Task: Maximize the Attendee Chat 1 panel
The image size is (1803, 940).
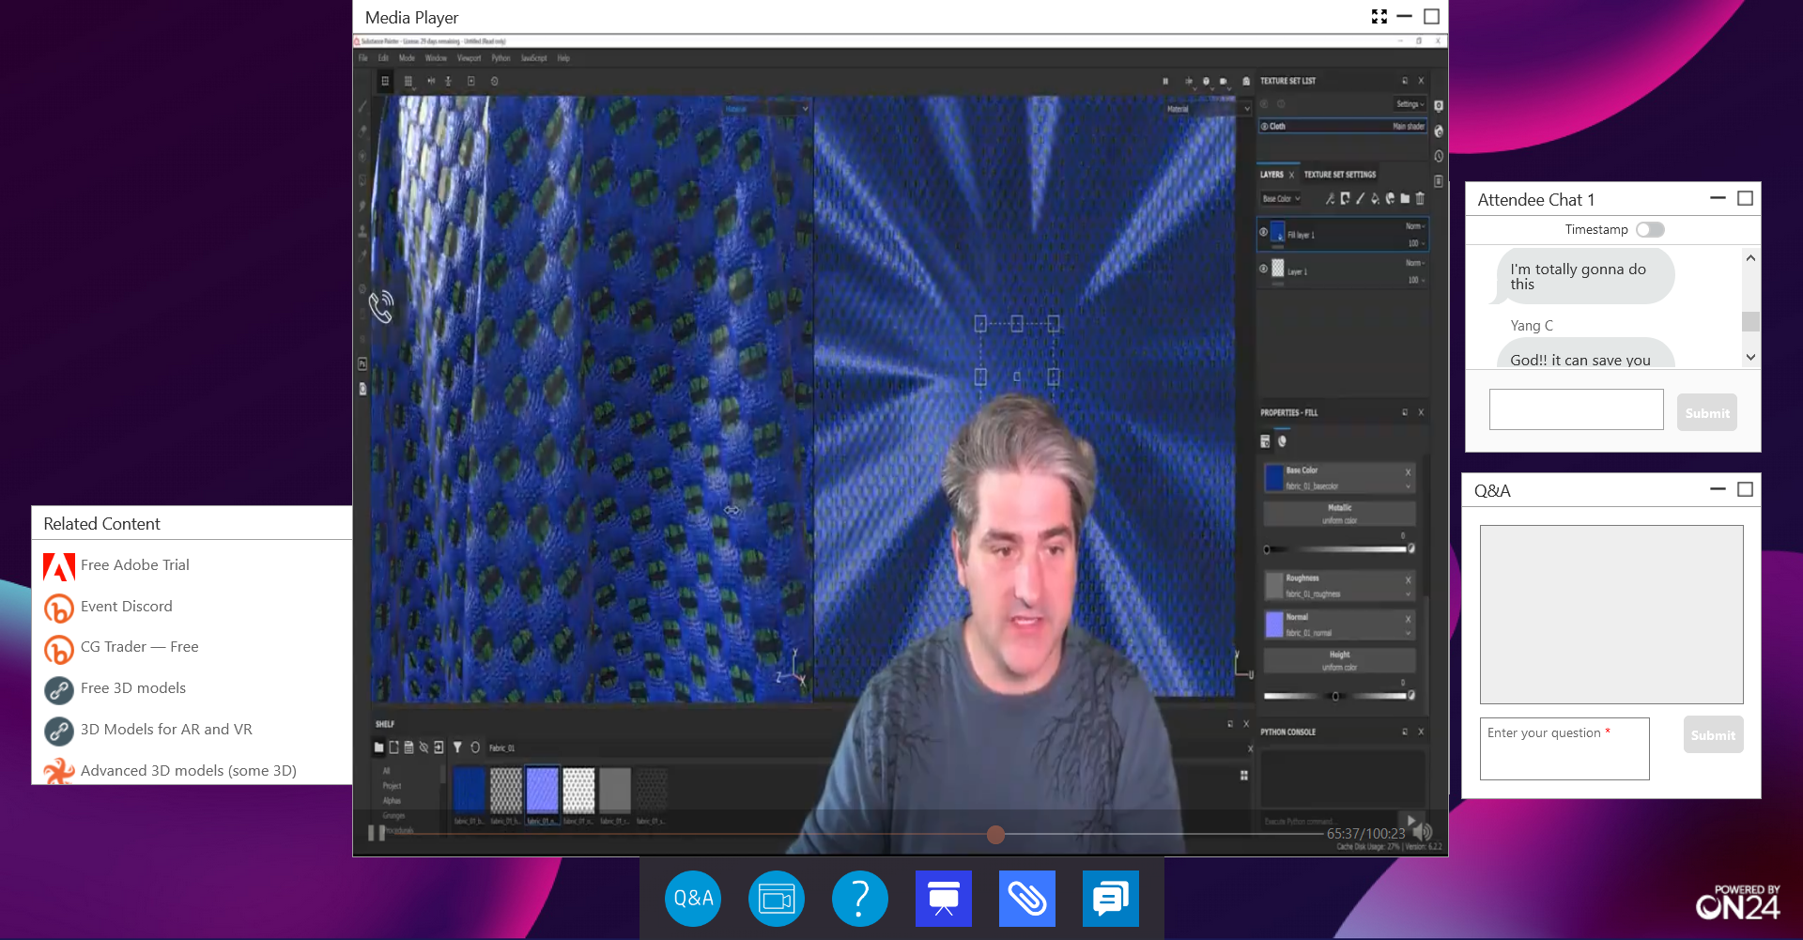Action: coord(1745,198)
